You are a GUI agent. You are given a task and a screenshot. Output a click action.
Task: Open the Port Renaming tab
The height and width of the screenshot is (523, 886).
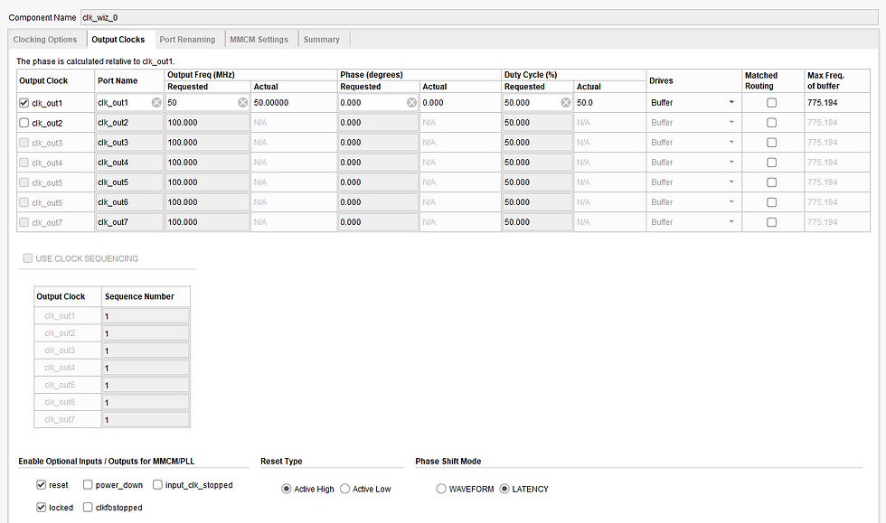click(x=187, y=40)
